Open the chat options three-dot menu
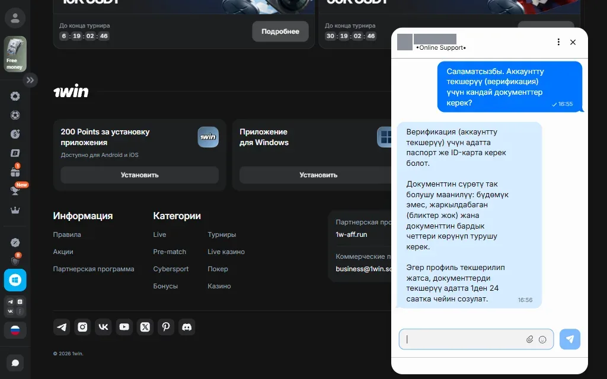Viewport: 607px width, 379px height. (x=558, y=42)
